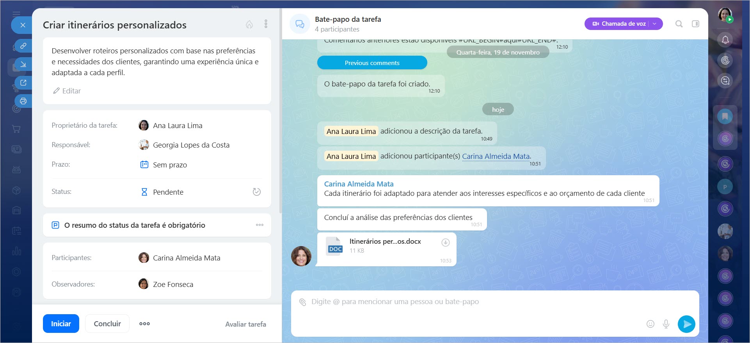Open the Sem prazo deadline picker
This screenshot has height=343, width=750.
170,165
